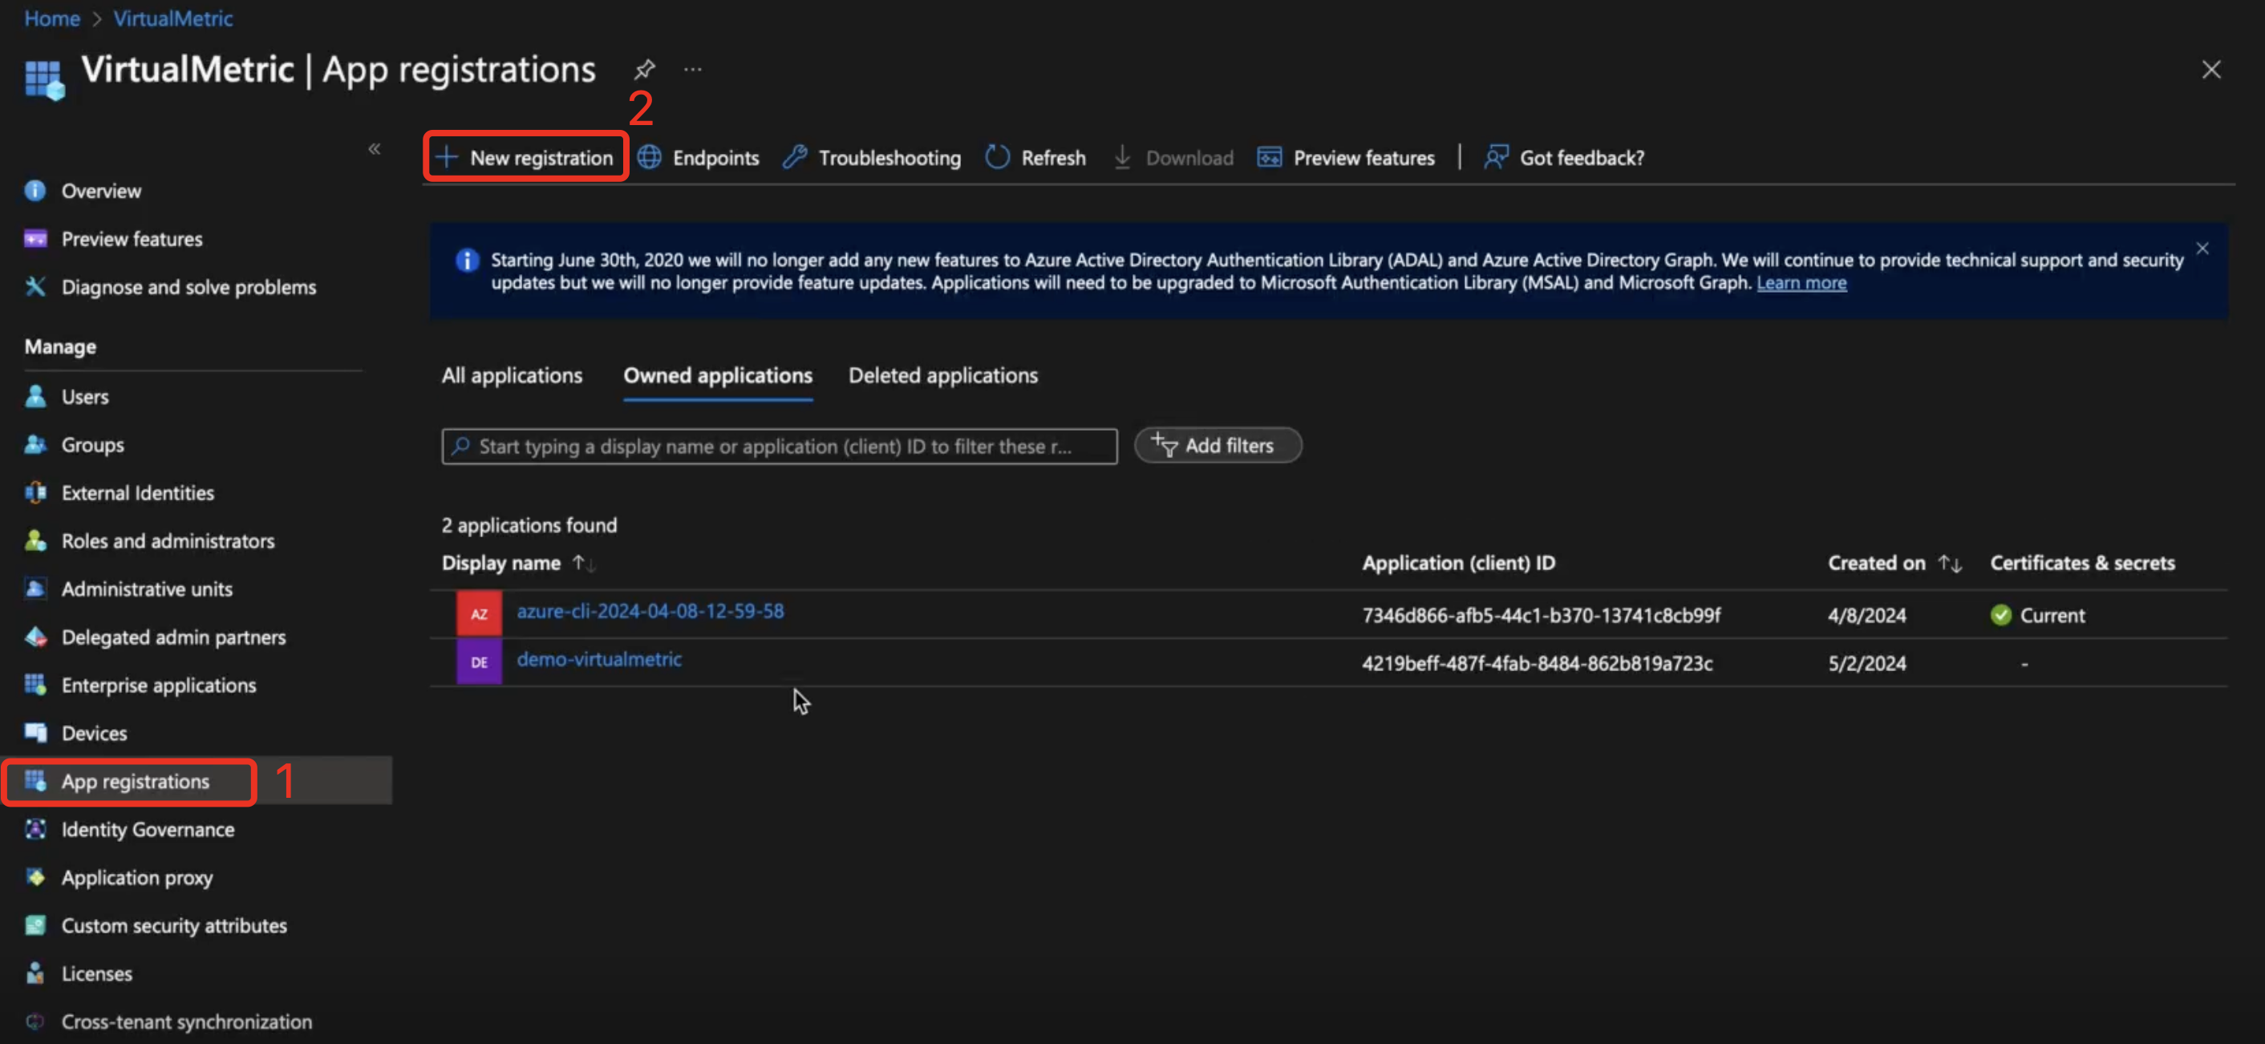Open azure-cli-2024-04-08-12-59-58 application
This screenshot has height=1044, width=2265.
tap(650, 612)
